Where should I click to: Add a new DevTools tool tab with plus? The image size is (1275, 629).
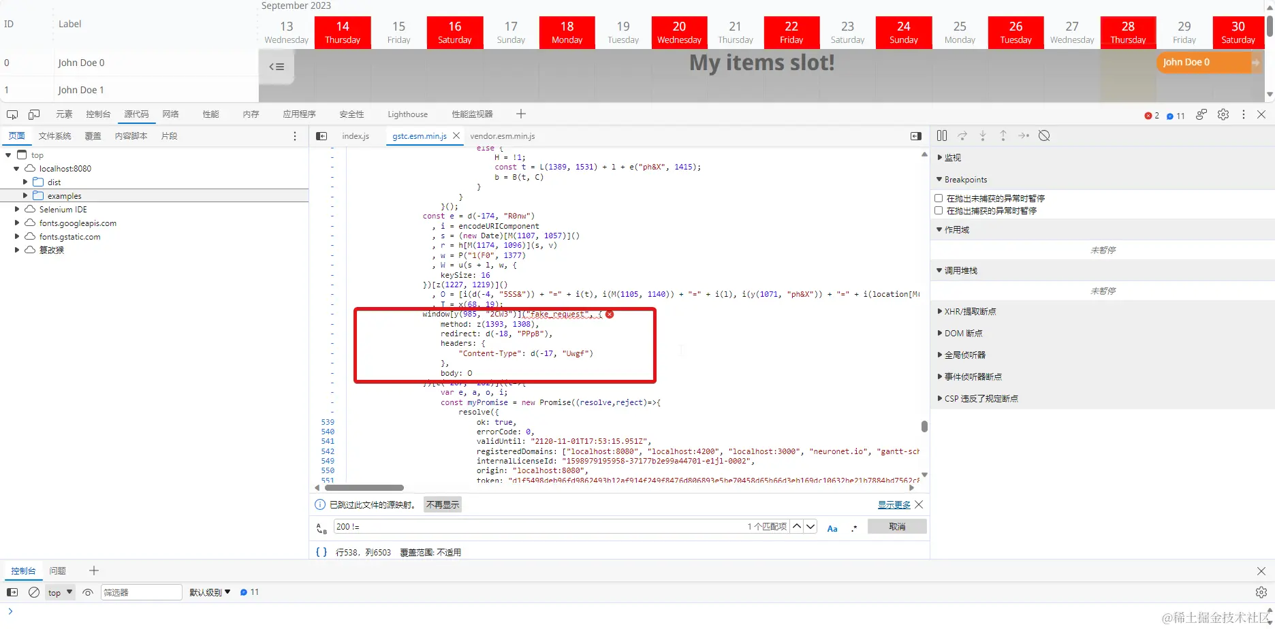(x=521, y=114)
